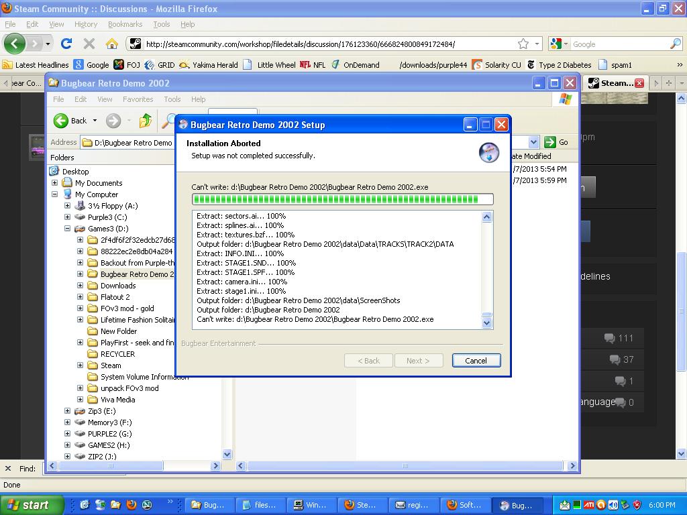Expand the Flatout 2 folder node
This screenshot has width=687, height=515.
point(81,296)
